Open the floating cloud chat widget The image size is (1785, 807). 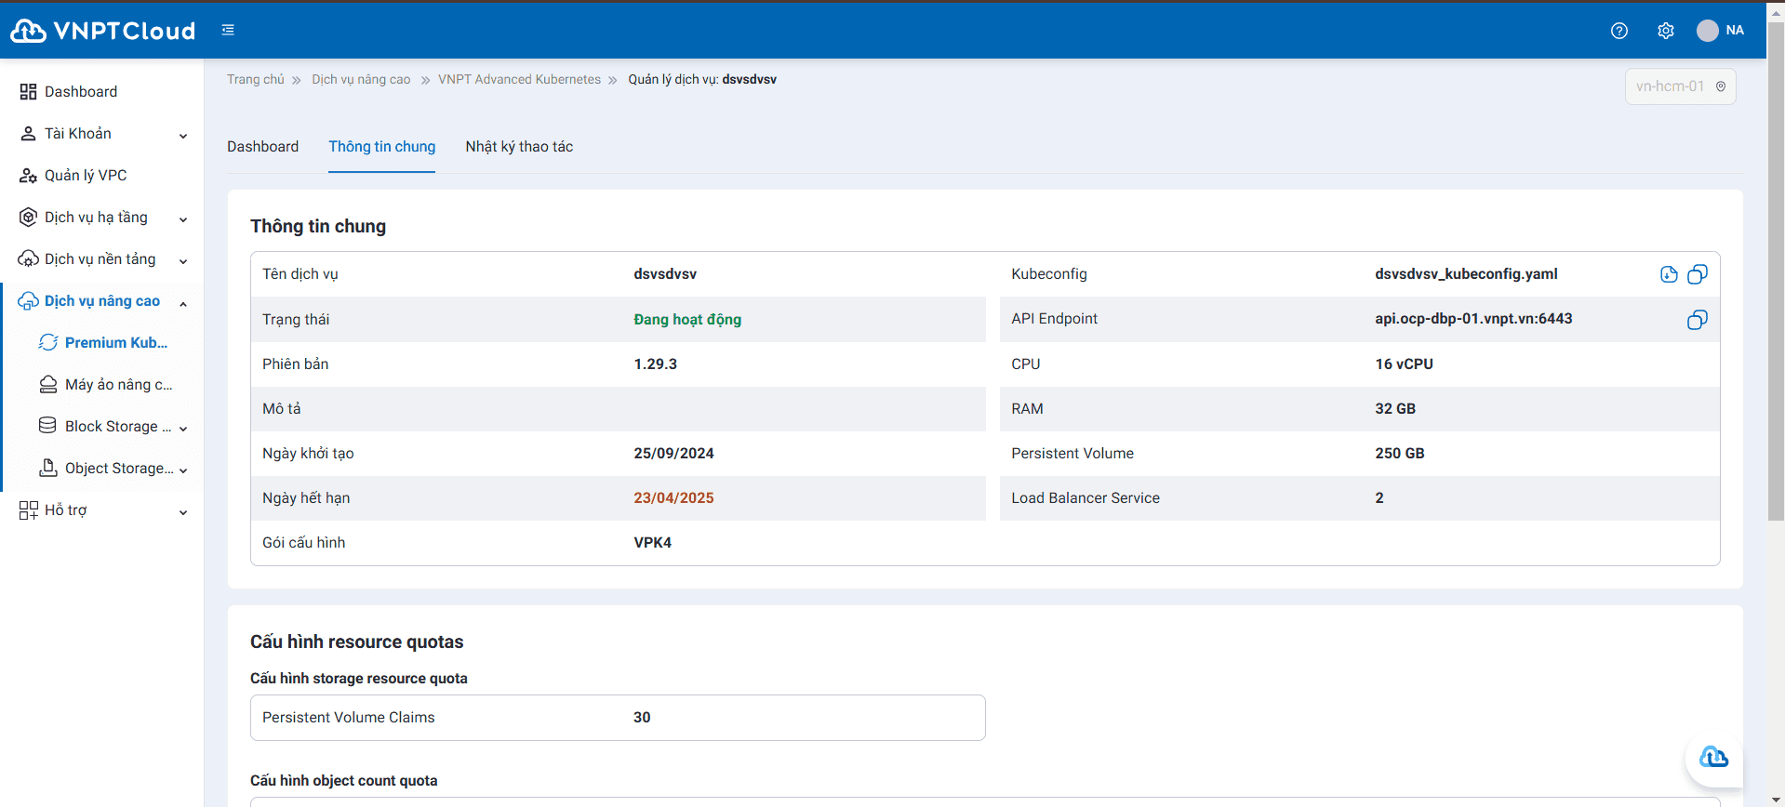(x=1713, y=758)
